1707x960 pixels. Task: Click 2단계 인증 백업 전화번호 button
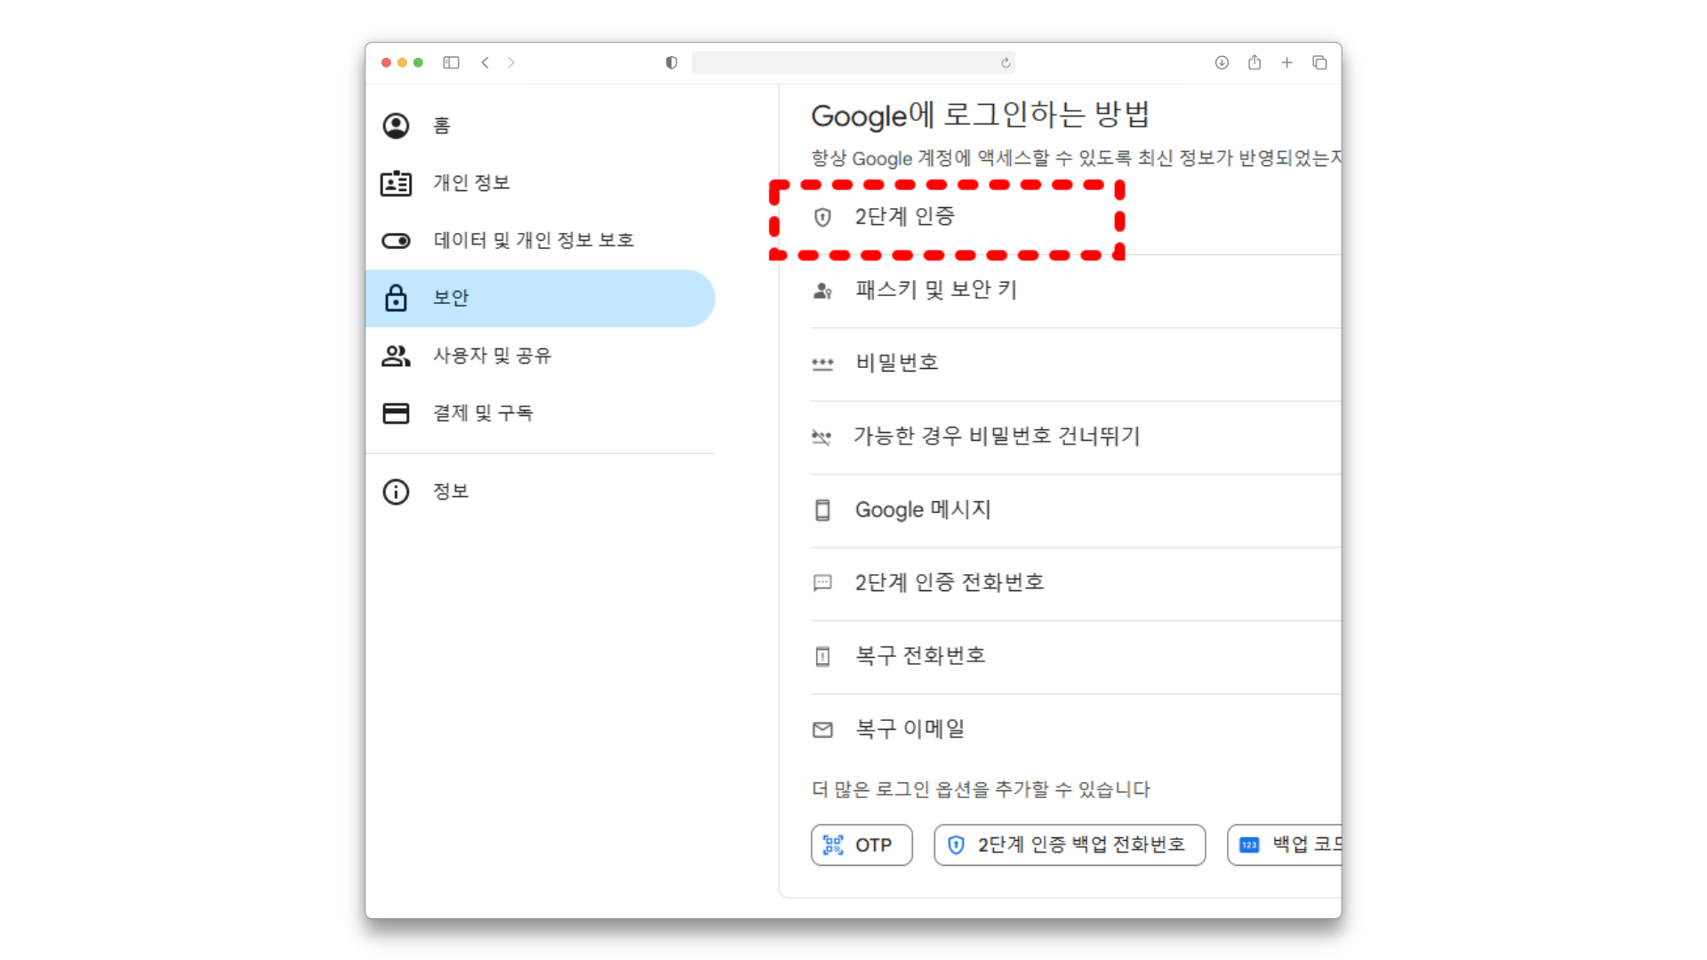tap(1070, 844)
